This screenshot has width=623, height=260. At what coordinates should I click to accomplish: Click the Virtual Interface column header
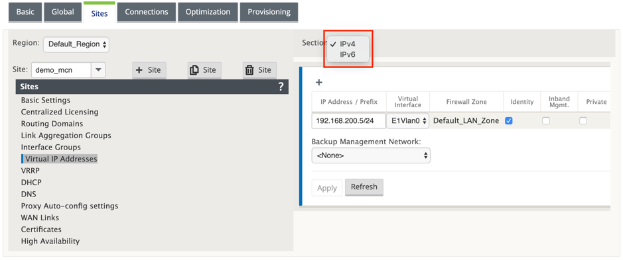coord(407,102)
